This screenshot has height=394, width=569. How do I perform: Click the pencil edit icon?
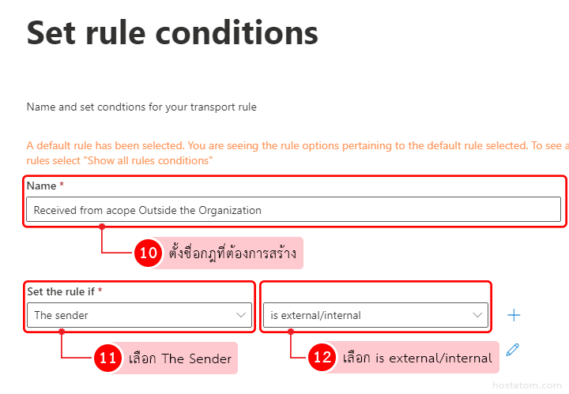tap(512, 349)
